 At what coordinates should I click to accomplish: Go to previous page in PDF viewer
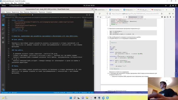pyautogui.click(x=98, y=17)
